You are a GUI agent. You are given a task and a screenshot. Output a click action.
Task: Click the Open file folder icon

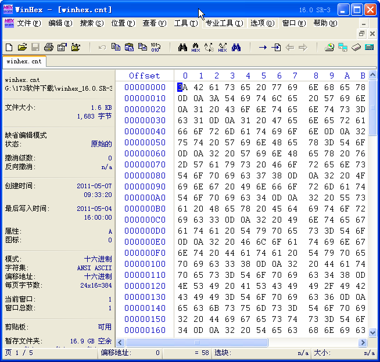(22, 48)
